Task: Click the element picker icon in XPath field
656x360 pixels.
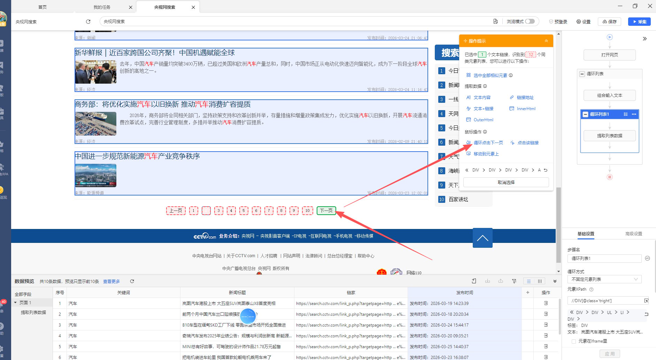Action: 646,301
